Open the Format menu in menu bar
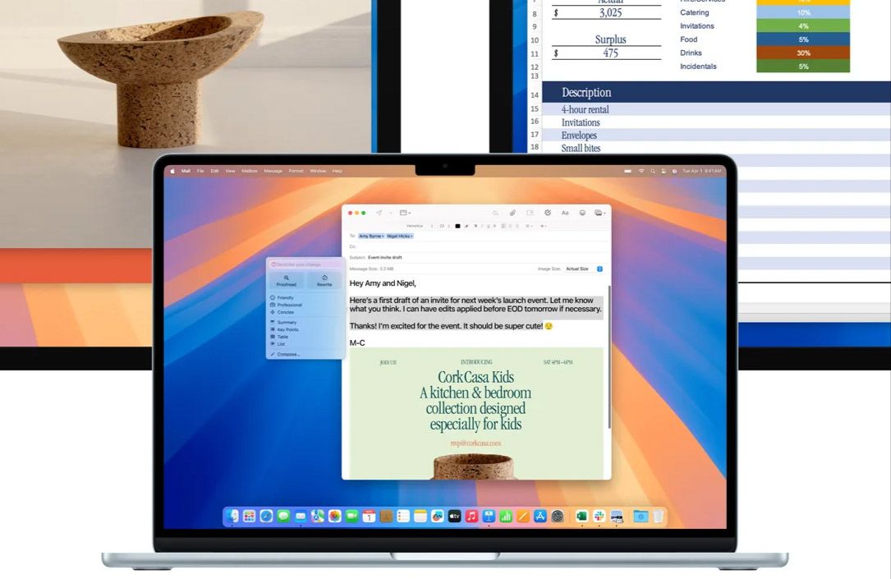The image size is (891, 579). pyautogui.click(x=296, y=171)
